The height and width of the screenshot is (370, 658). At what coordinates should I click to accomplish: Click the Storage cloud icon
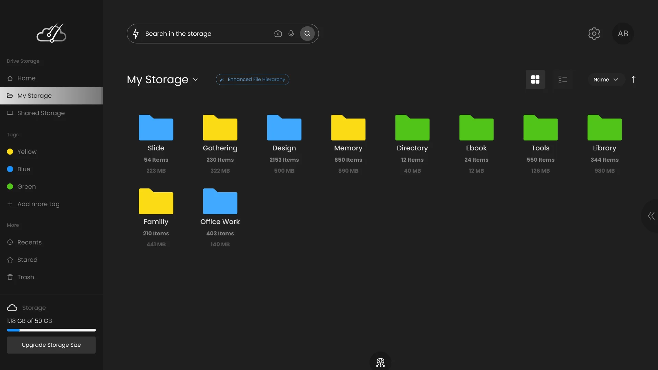coord(12,308)
